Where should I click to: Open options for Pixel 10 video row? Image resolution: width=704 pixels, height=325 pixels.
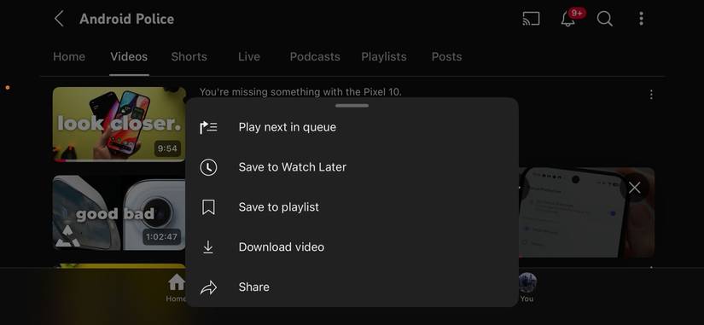[651, 95]
